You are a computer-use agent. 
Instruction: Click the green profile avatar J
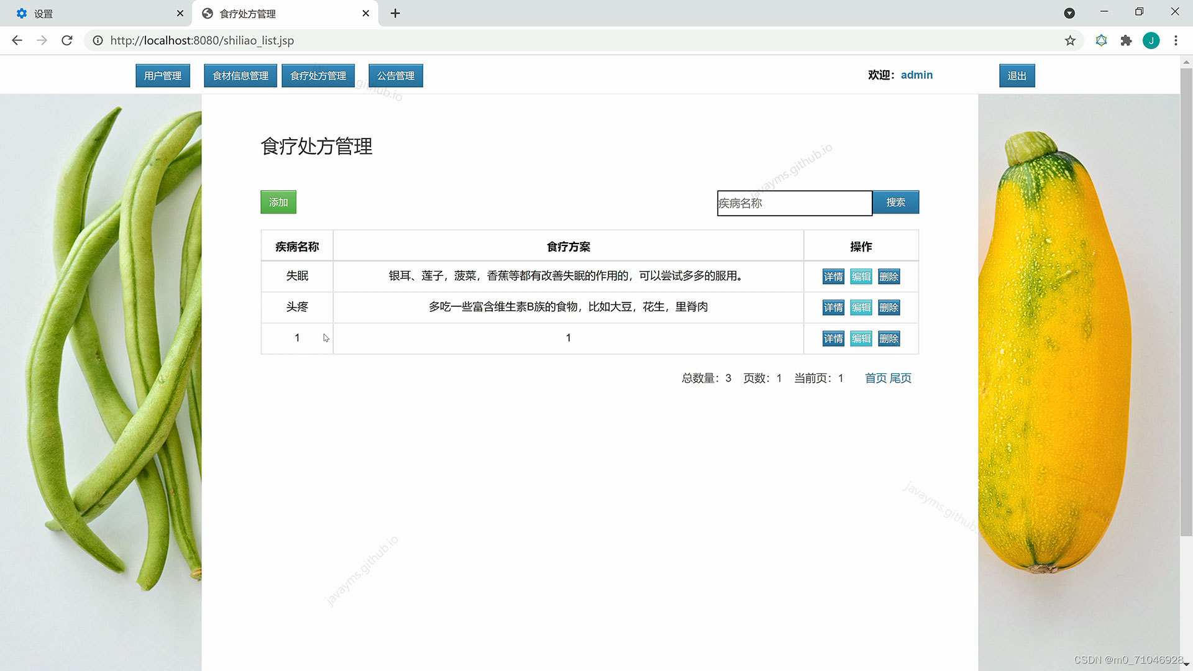coord(1151,40)
